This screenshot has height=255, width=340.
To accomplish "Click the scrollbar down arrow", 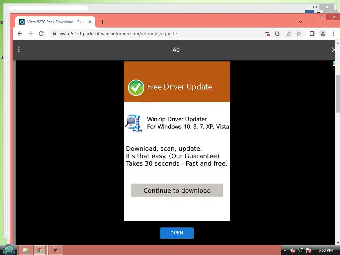I will click(x=338, y=243).
